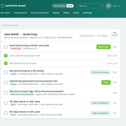The image size is (126, 126).
Task: Exit demo data mode
Action: pyautogui.click(x=70, y=6)
